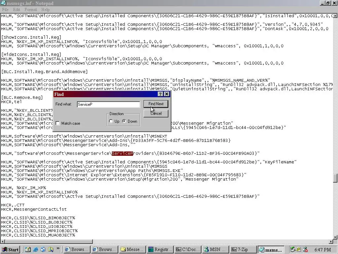Screen dimensions: 338x254
Task: Click the yellow middle system tray icon
Action: (x=299, y=250)
